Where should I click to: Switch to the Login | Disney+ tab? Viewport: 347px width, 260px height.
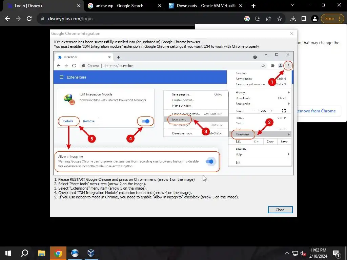(42, 6)
